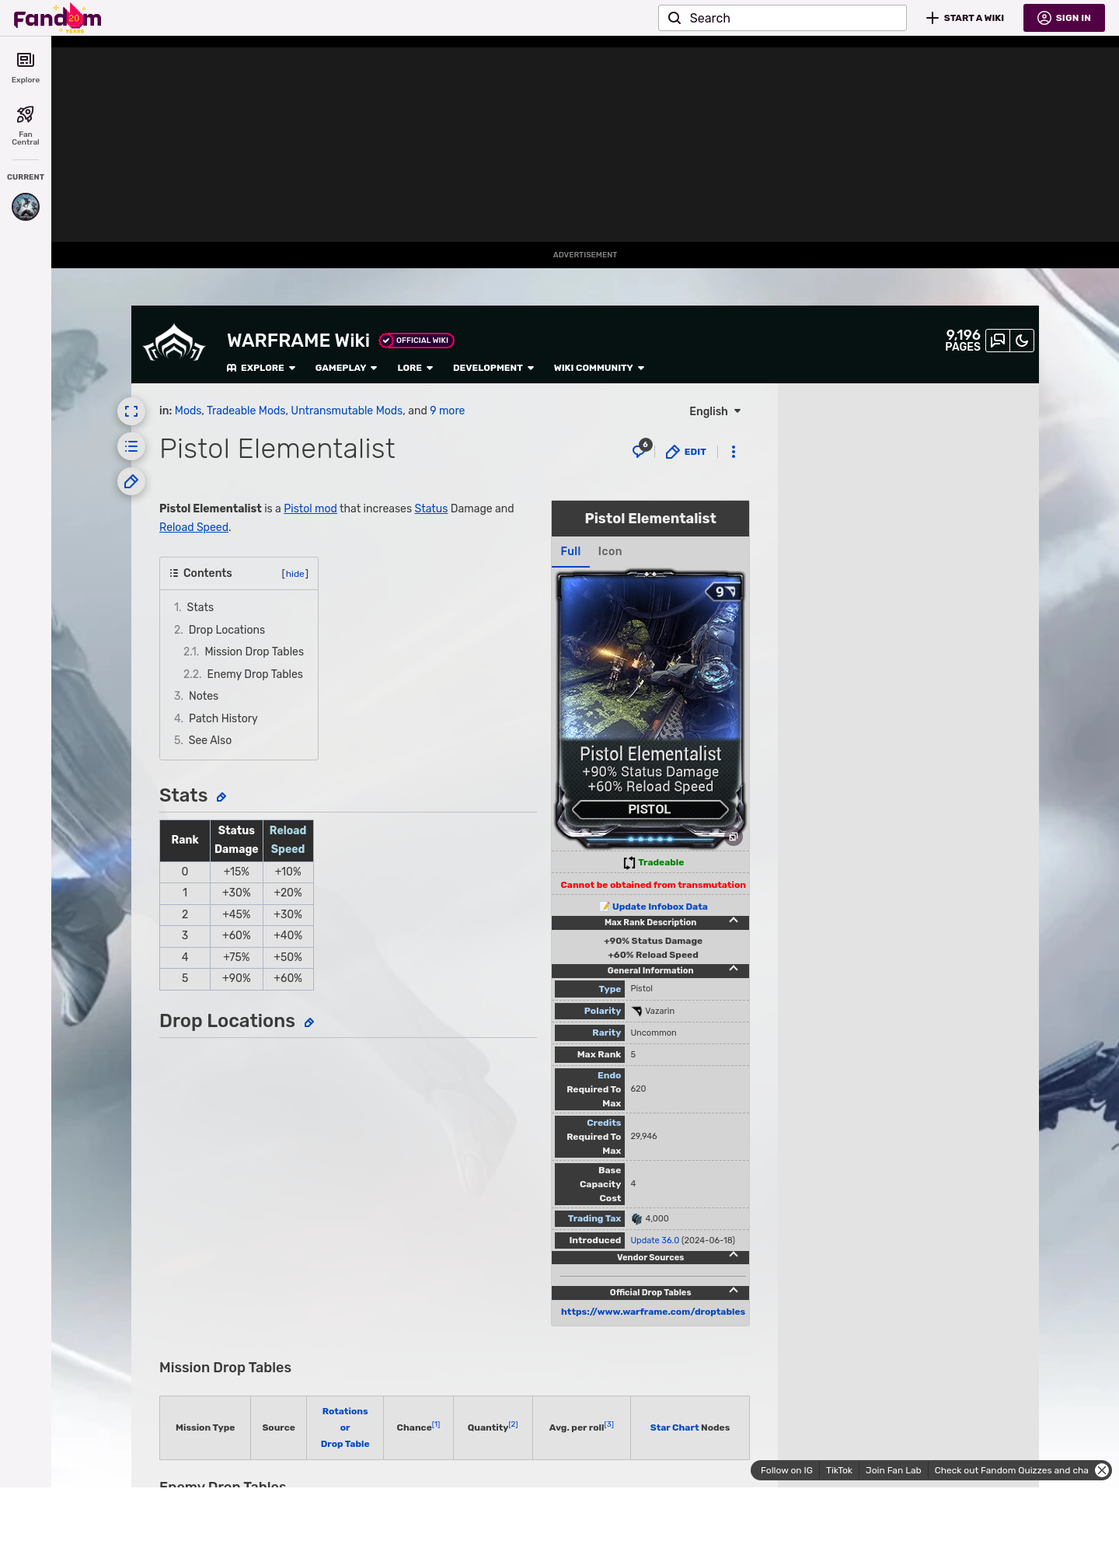Open the Pistol mod link
This screenshot has height=1555, width=1119.
(310, 508)
